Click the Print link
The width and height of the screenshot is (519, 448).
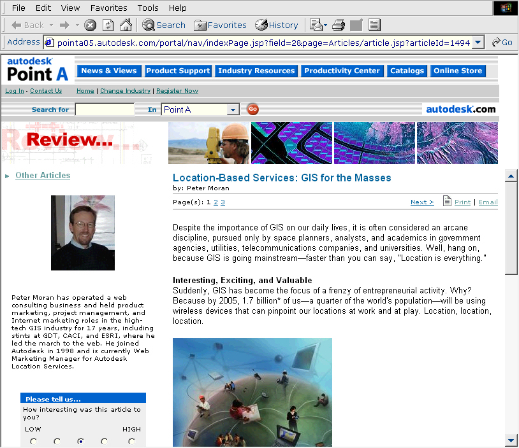[462, 202]
